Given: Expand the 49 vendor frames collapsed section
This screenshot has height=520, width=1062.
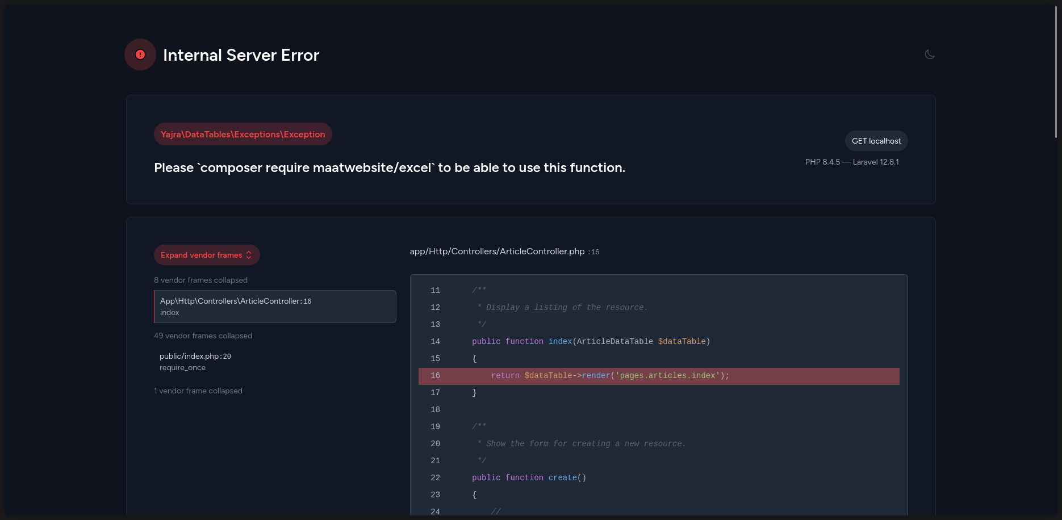Looking at the screenshot, I should (x=203, y=336).
